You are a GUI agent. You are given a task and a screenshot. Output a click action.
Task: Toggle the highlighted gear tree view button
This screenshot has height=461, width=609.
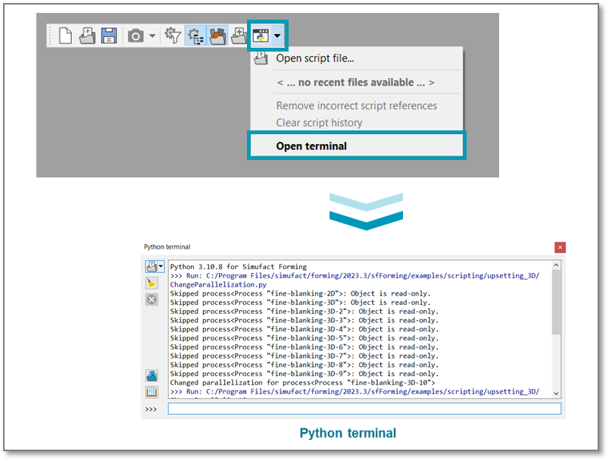click(195, 36)
